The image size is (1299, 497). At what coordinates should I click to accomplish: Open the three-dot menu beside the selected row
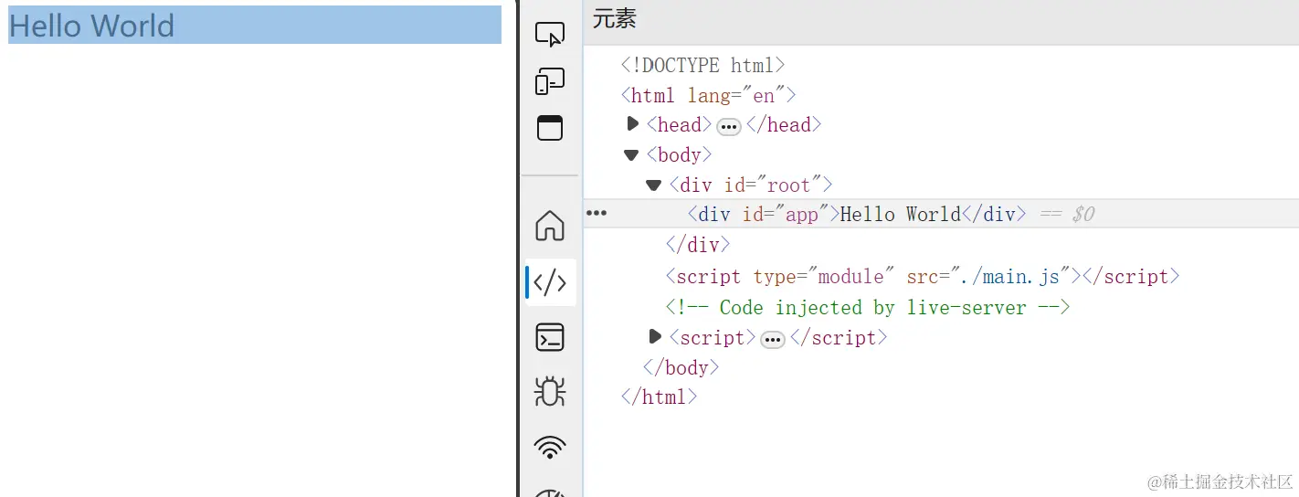(x=597, y=213)
